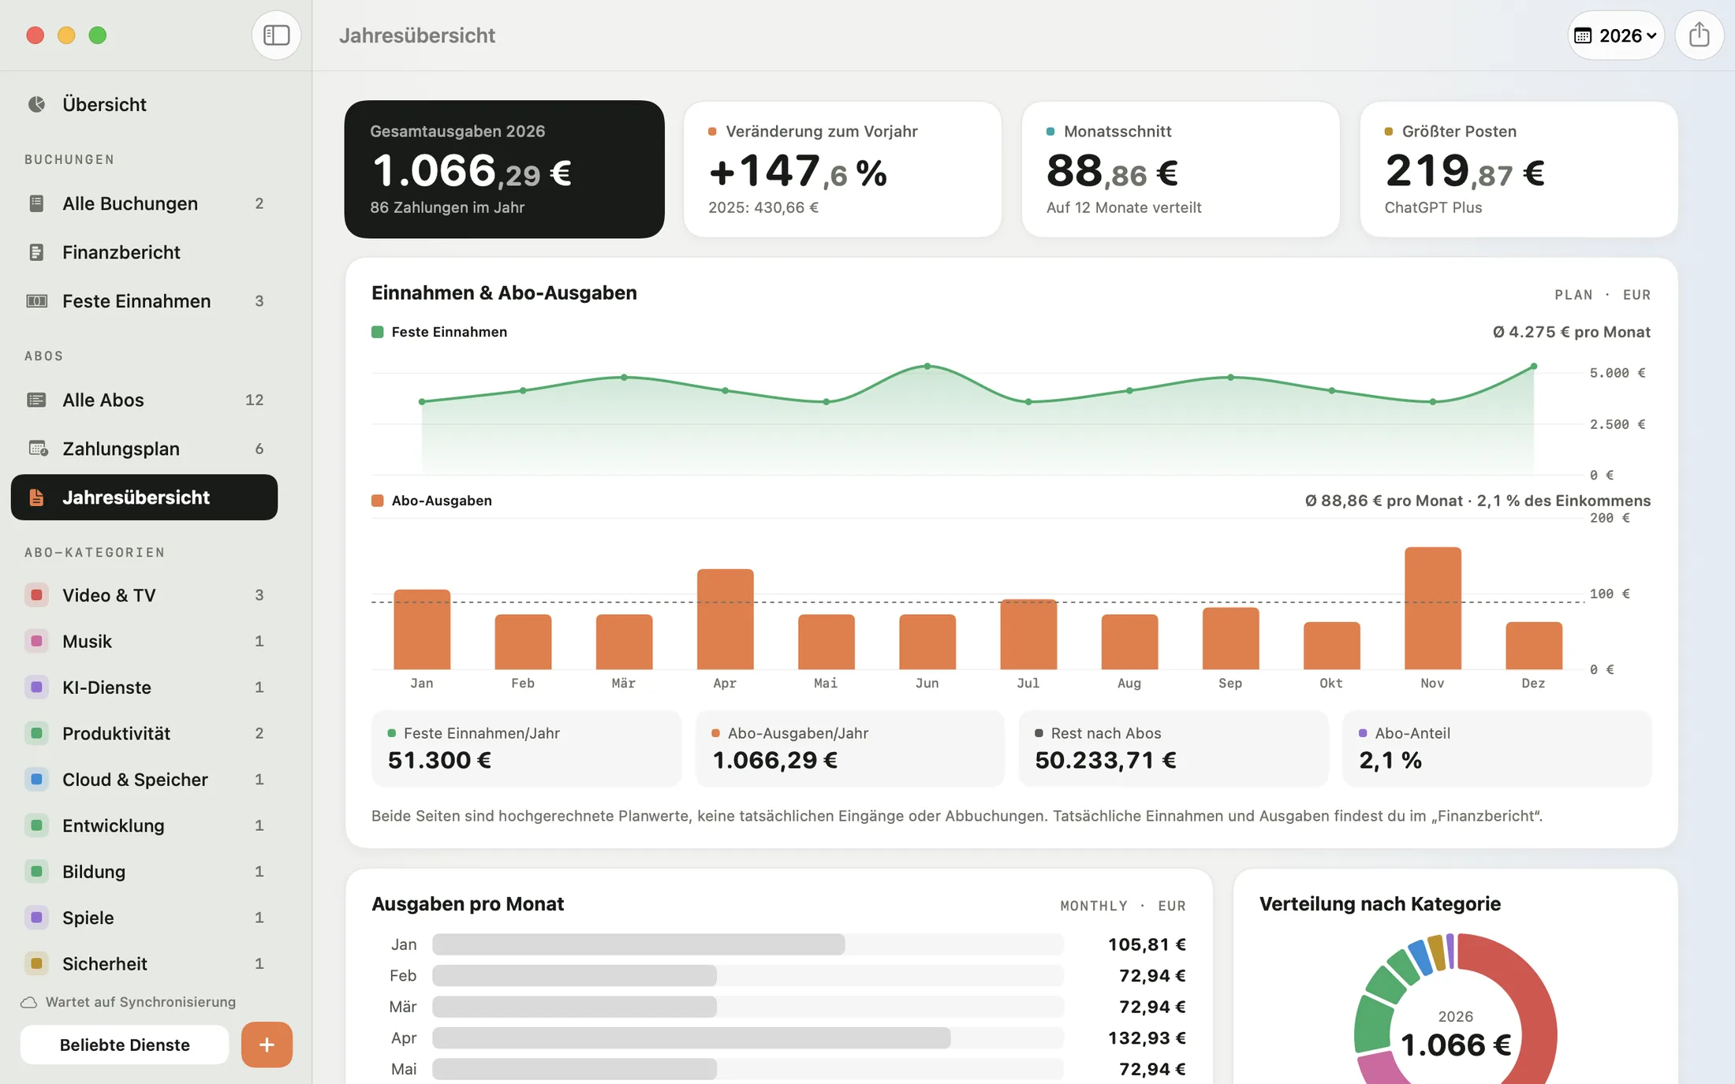
Task: Select Jahresübersicht sidebar item
Action: coord(144,497)
